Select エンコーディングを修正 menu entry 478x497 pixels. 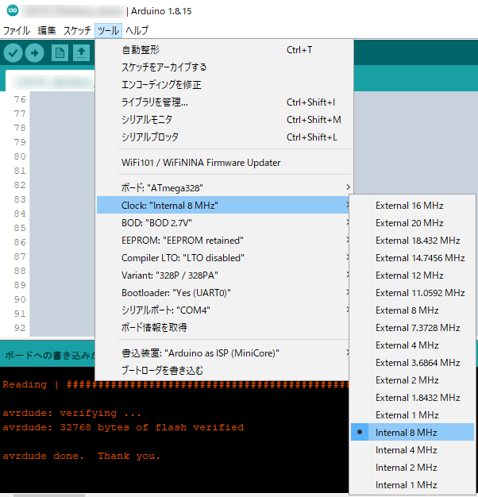(223, 85)
